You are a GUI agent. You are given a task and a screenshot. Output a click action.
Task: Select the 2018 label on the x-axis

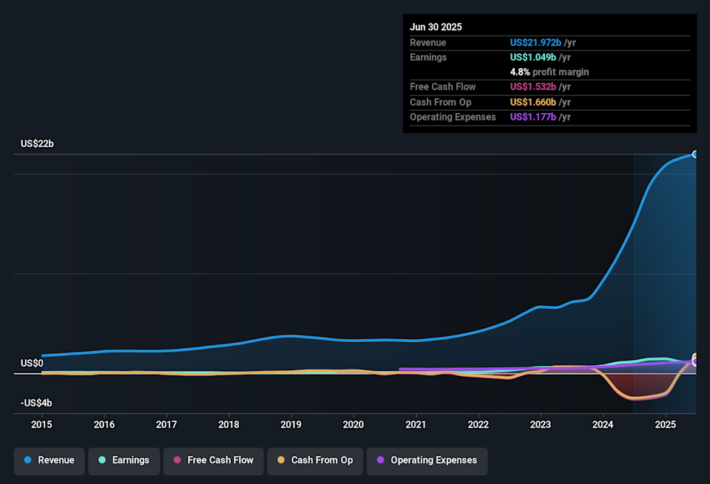229,424
